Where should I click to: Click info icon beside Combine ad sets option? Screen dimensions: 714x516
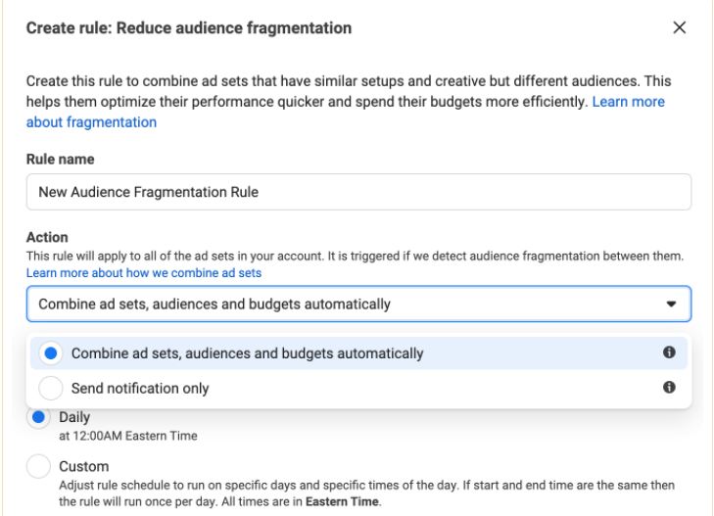671,353
